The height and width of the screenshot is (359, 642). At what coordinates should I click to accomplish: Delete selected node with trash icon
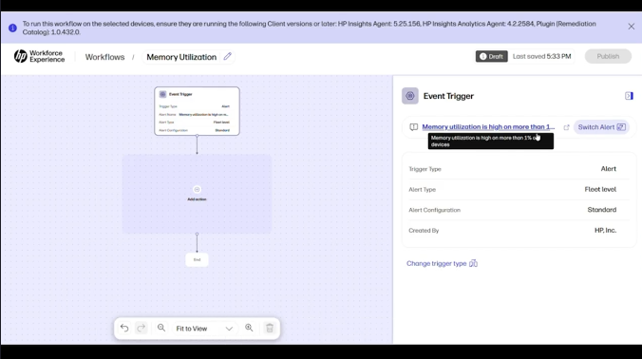coord(270,328)
